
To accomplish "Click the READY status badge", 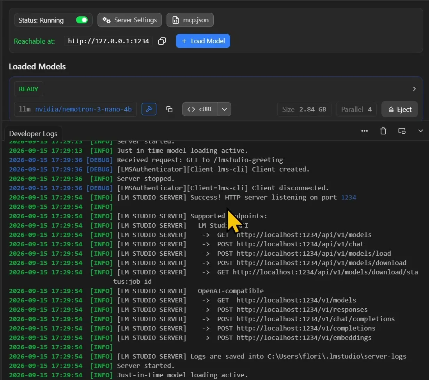I will click(x=28, y=89).
